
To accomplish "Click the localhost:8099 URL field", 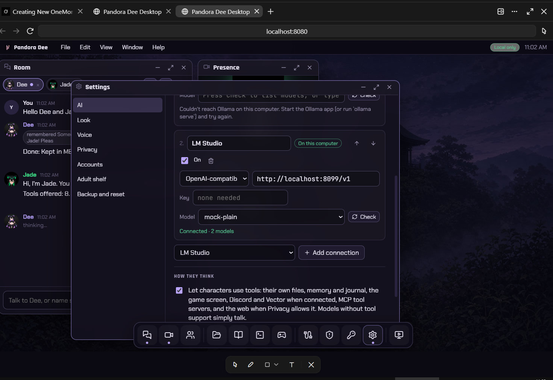I will (x=316, y=179).
